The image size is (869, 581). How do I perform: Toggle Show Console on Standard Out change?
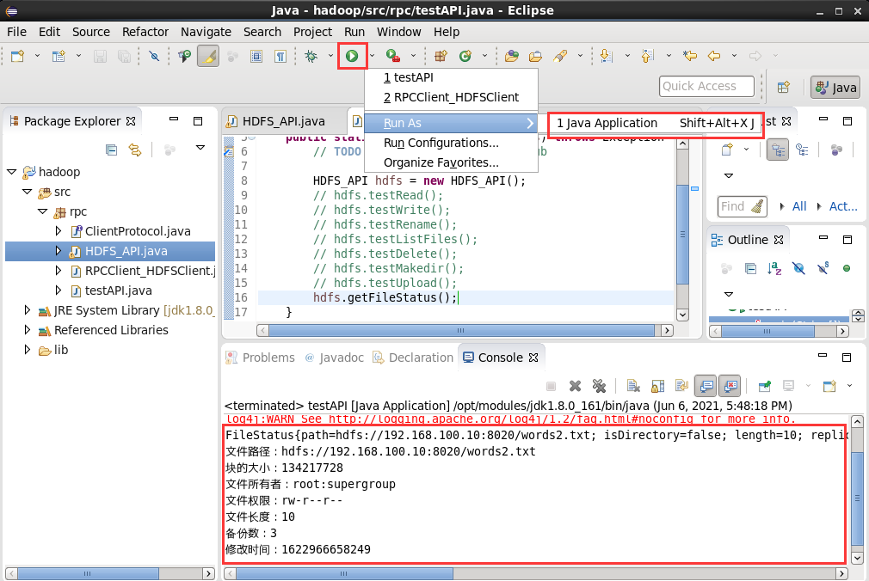[706, 386]
